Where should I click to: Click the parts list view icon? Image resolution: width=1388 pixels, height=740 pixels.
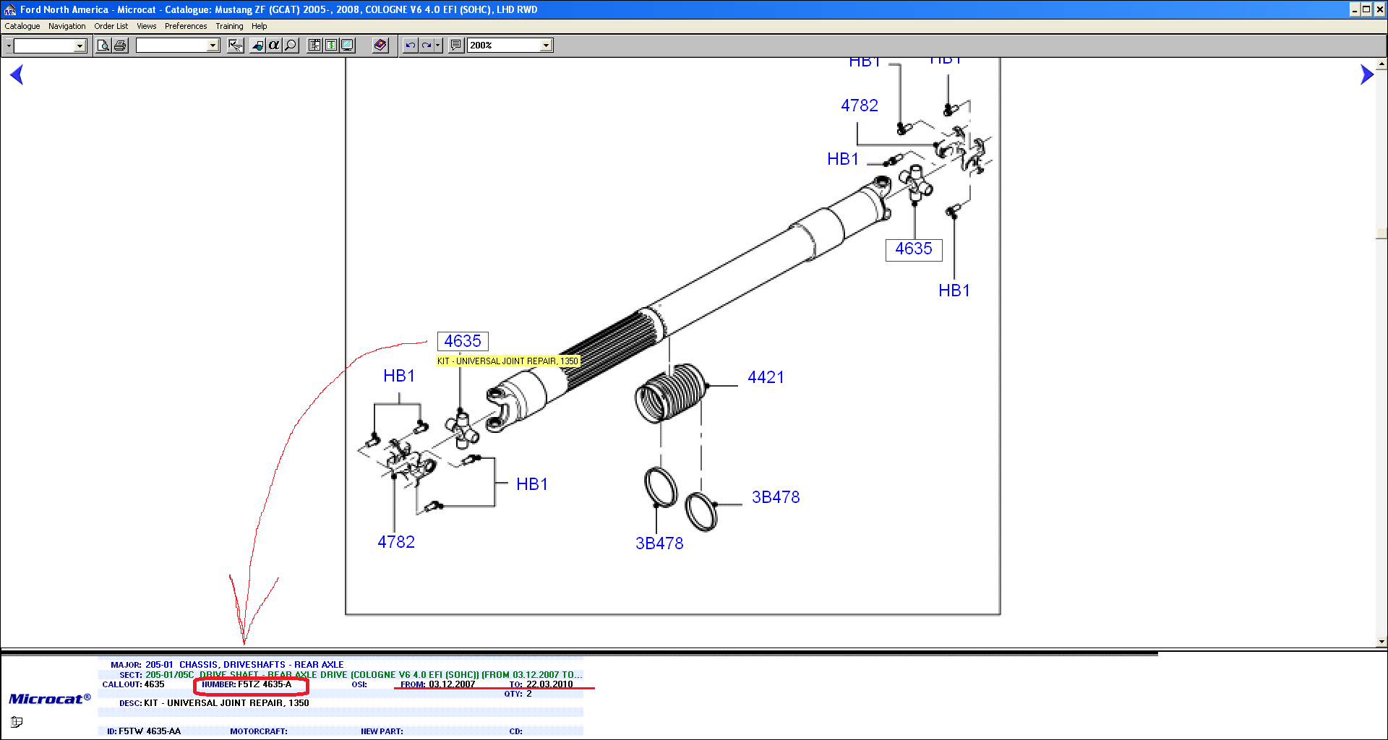click(314, 46)
